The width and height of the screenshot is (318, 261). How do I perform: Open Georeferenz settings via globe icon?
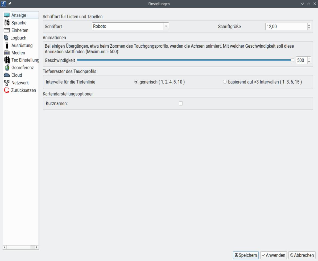(x=7, y=68)
